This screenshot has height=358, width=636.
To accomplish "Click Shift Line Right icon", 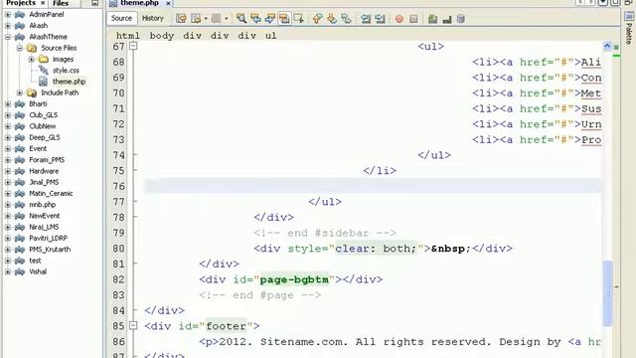I will click(x=380, y=18).
